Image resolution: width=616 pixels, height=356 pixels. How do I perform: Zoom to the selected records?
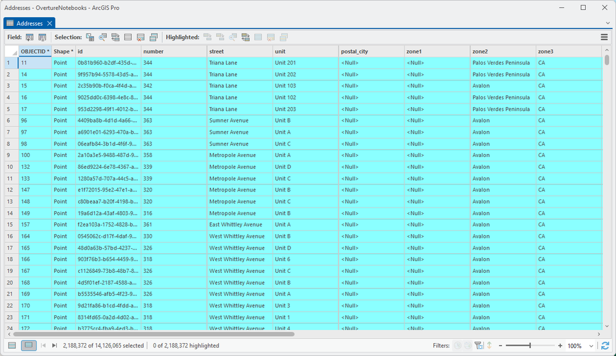(x=102, y=37)
